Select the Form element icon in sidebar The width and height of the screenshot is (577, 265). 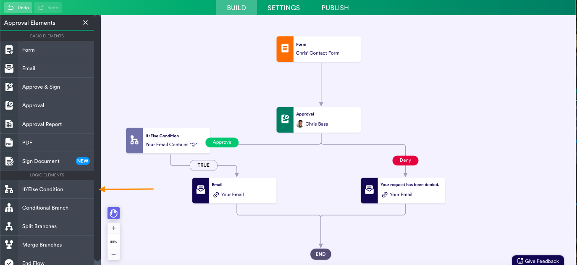pyautogui.click(x=9, y=50)
